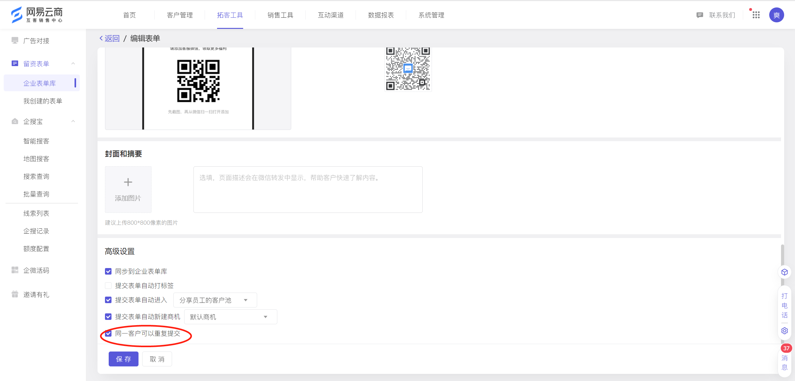The width and height of the screenshot is (795, 381).
Task: Click the 取消 button
Action: (157, 359)
